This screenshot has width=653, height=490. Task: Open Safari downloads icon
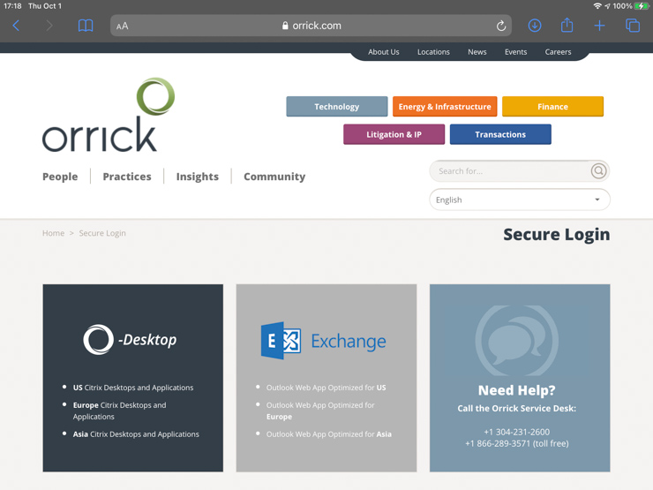535,26
